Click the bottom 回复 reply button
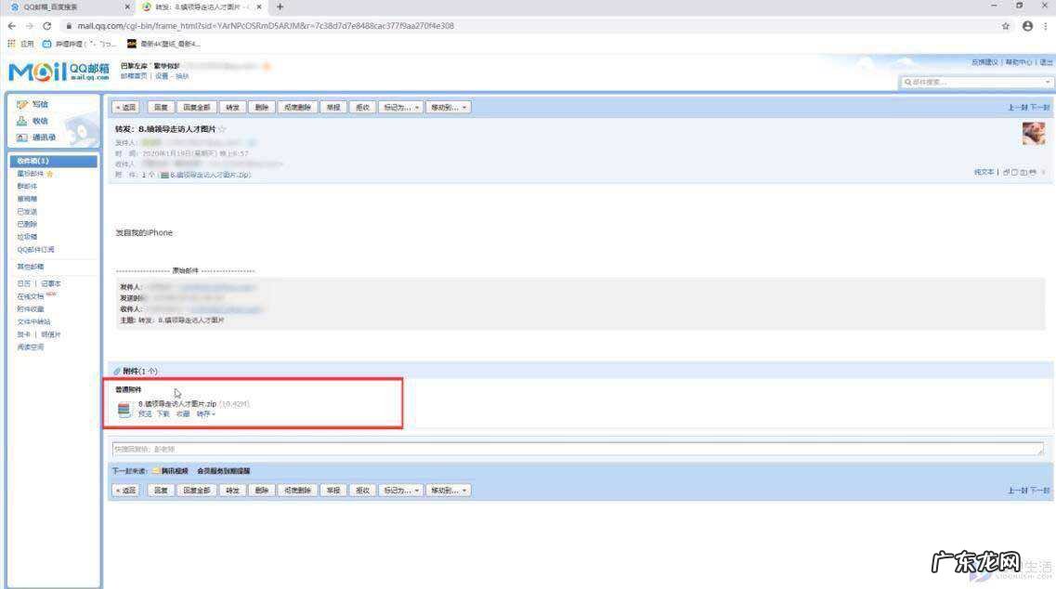 [x=161, y=491]
